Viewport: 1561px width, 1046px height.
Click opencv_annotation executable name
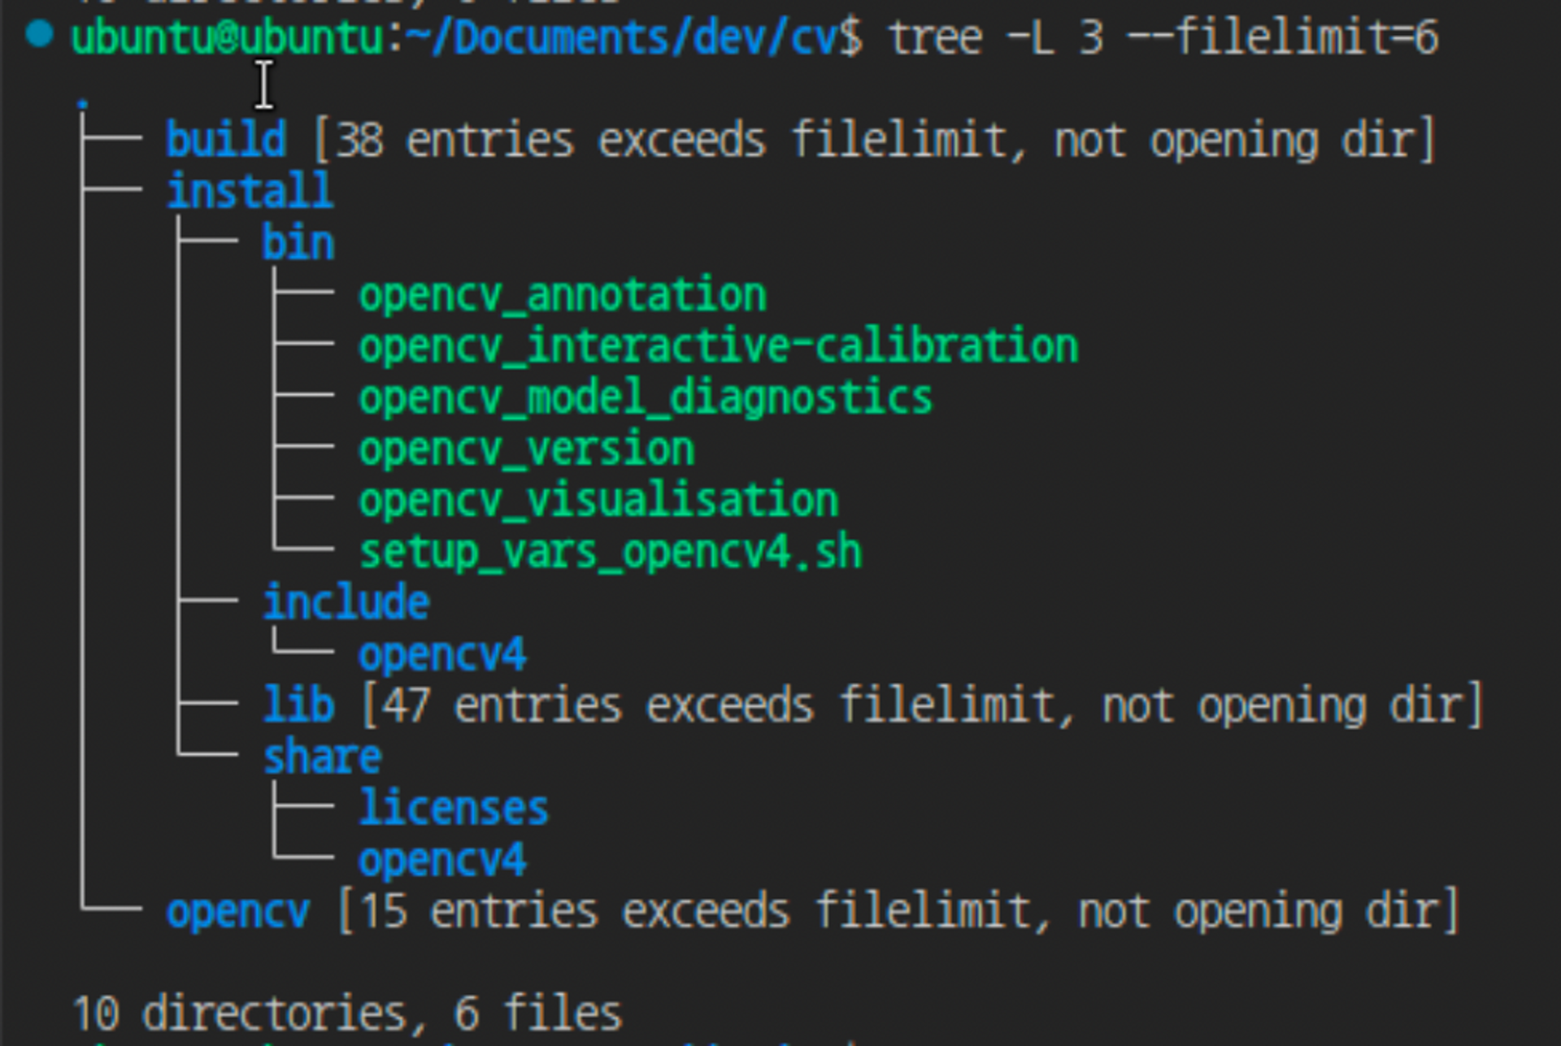(563, 294)
